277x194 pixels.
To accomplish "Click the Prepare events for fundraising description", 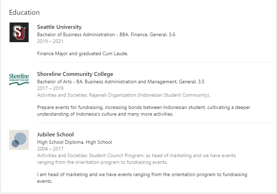I will point(144,111).
